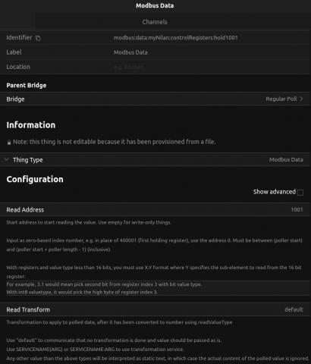311x364 pixels.
Task: Click the Show advanced label text
Action: 275,192
